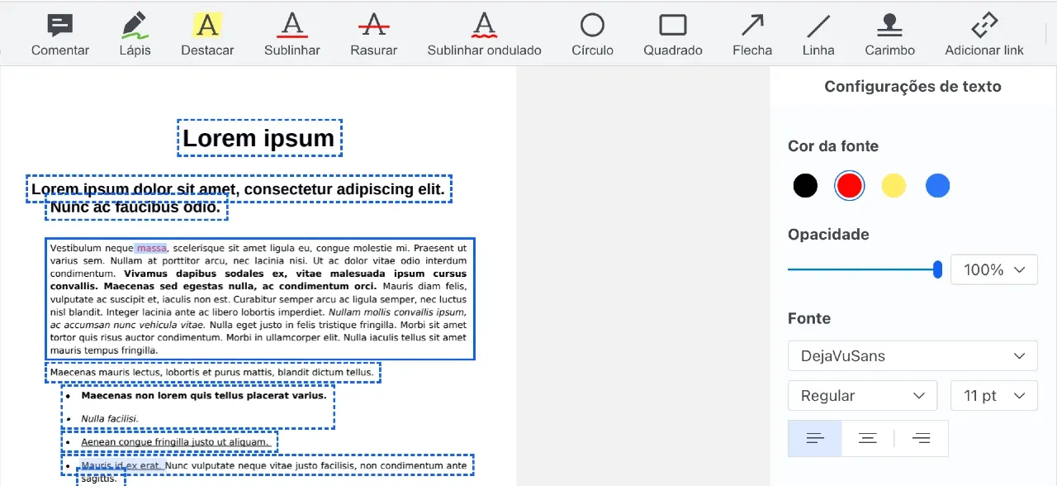1057x486 pixels.
Task: Choose the blue font color swatch
Action: [x=937, y=186]
